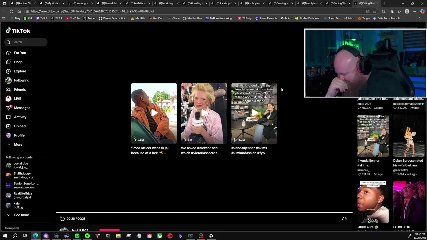Image resolution: width=427 pixels, height=240 pixels.
Task: Open the Kick bookmark
Action: (28, 18)
